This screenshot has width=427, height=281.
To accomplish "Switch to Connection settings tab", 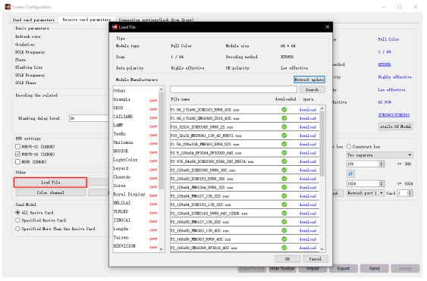I will coord(156,20).
